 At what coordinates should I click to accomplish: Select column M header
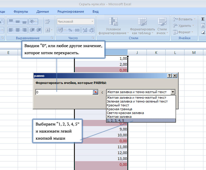click(194, 53)
